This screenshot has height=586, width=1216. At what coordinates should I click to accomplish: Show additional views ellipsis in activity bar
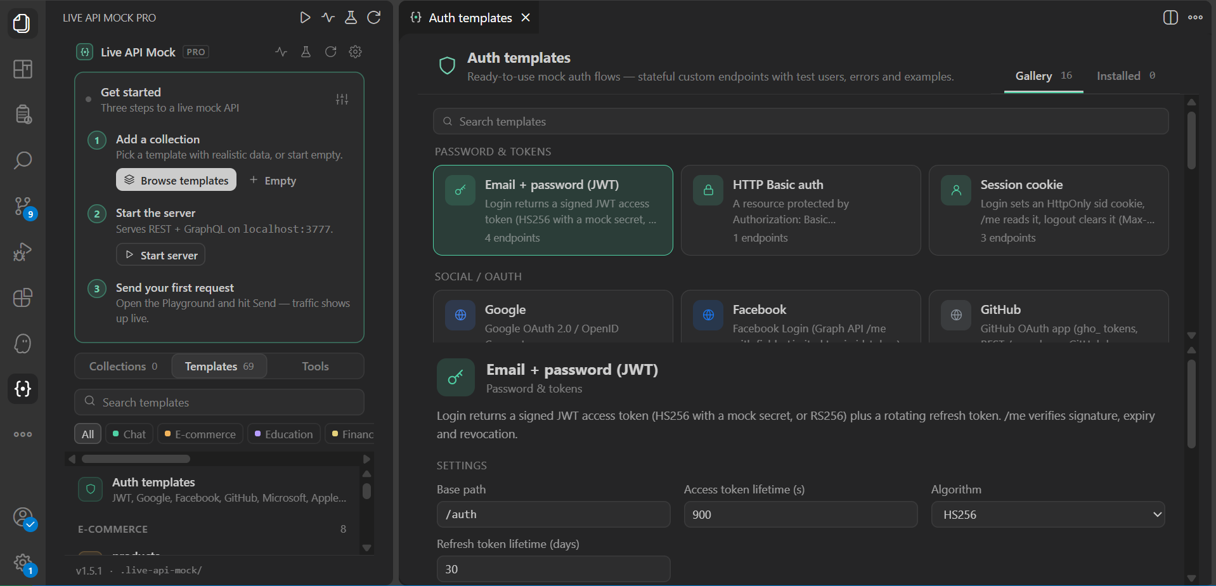(x=22, y=434)
